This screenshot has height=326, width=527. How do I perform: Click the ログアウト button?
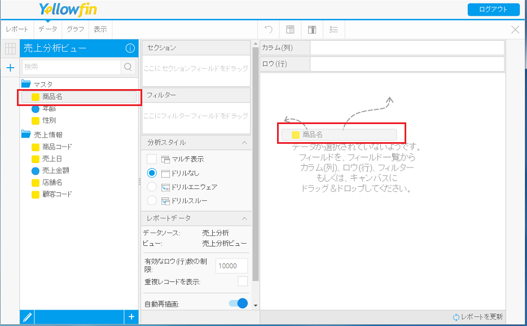[x=493, y=10]
